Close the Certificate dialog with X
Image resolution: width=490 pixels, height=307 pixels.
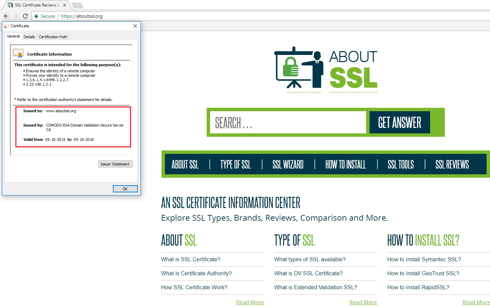[x=135, y=26]
